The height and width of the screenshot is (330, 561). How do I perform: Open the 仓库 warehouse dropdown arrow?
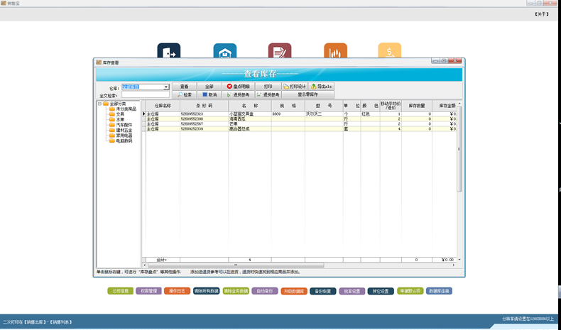(166, 87)
